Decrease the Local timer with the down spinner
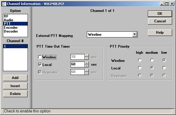The image size is (176, 115). coord(87,66)
